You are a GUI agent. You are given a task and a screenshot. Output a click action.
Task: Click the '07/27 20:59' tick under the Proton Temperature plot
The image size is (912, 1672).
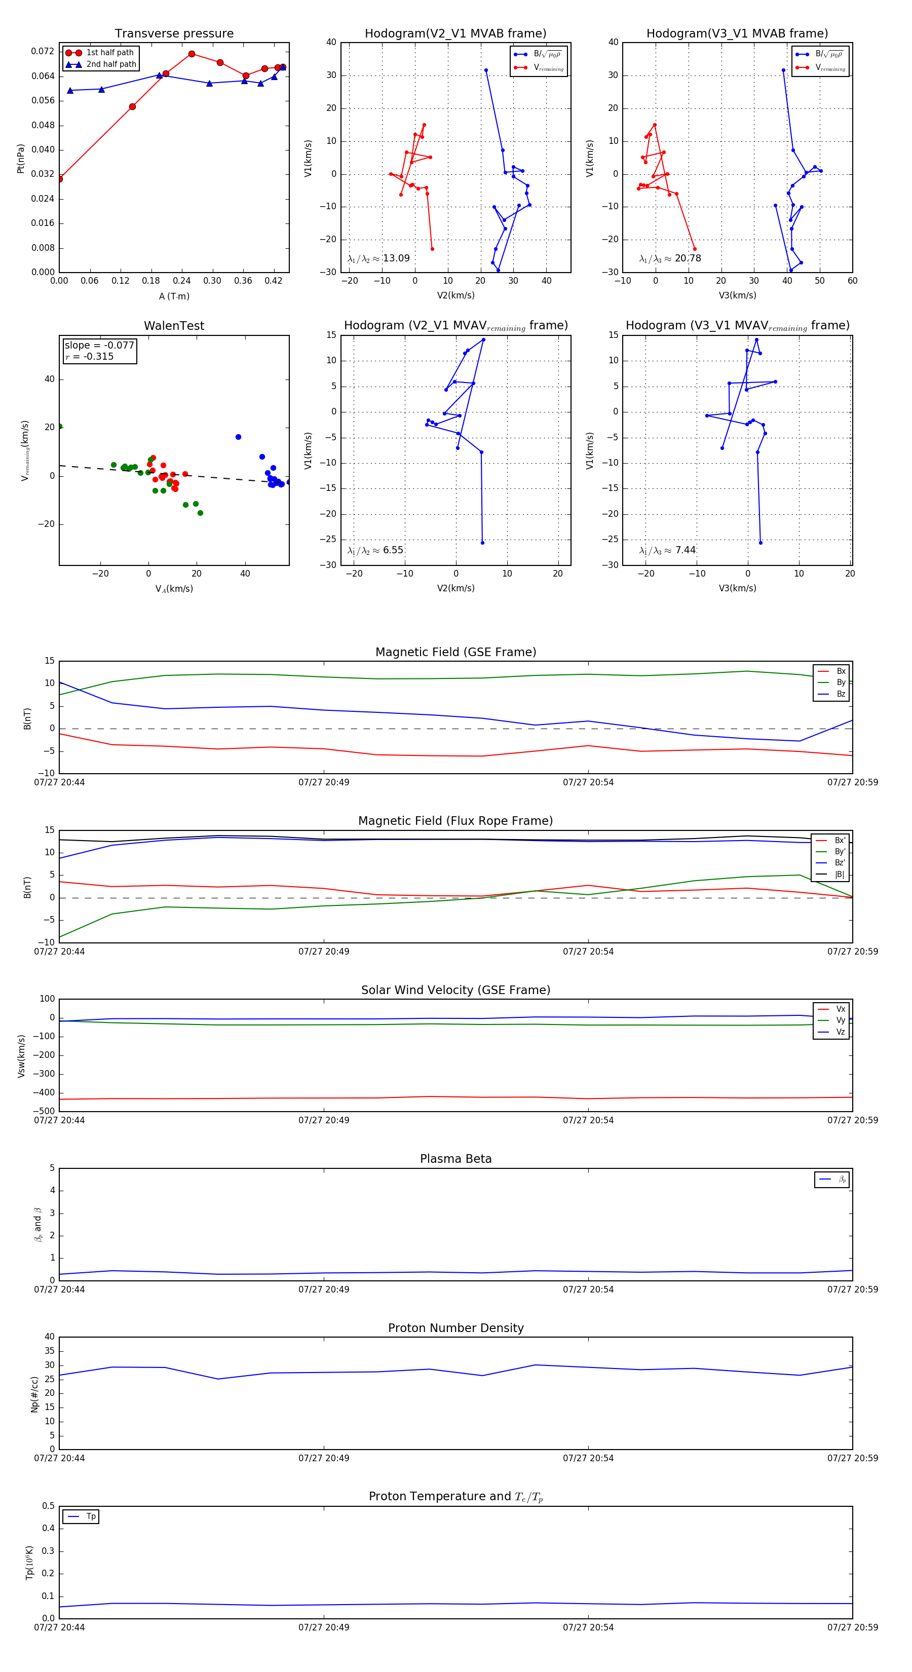[852, 1627]
